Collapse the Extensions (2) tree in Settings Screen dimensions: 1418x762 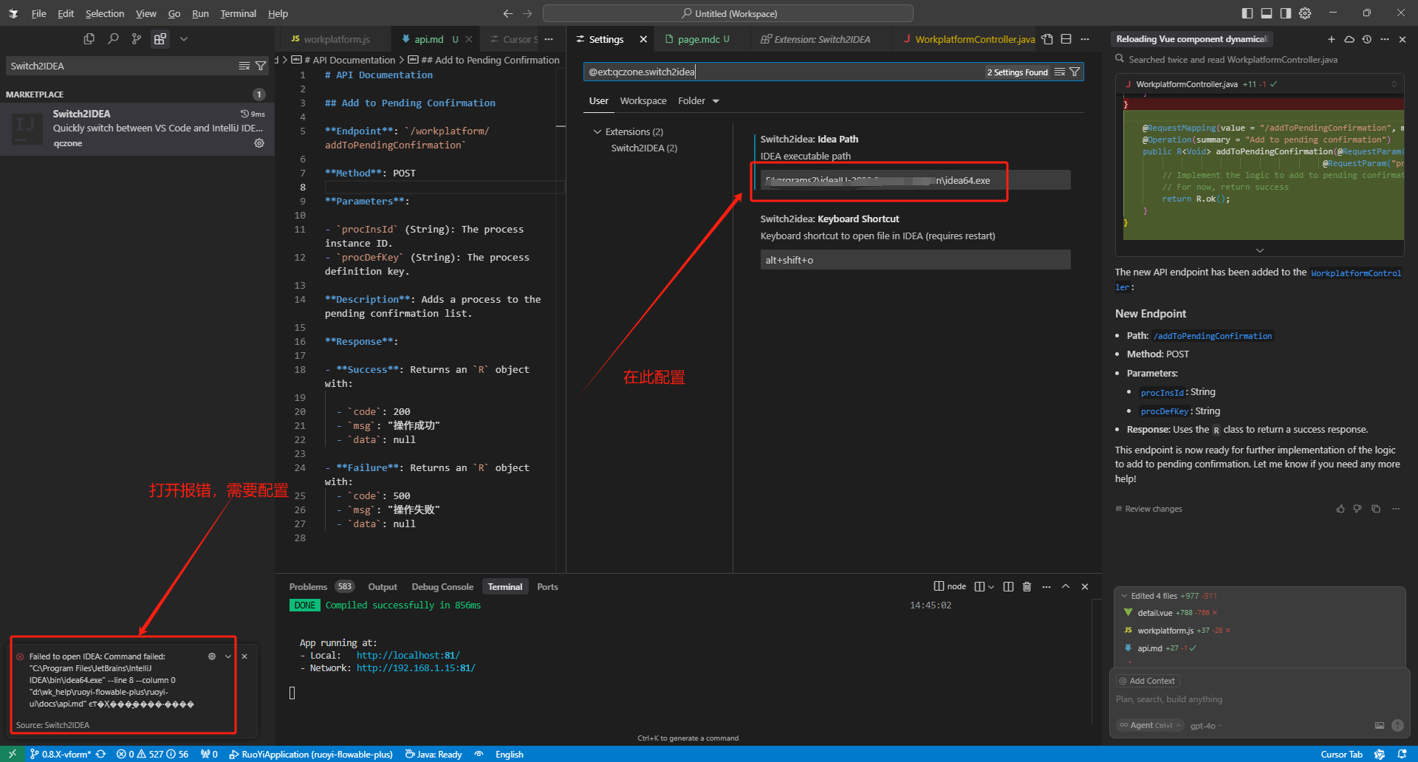(597, 131)
